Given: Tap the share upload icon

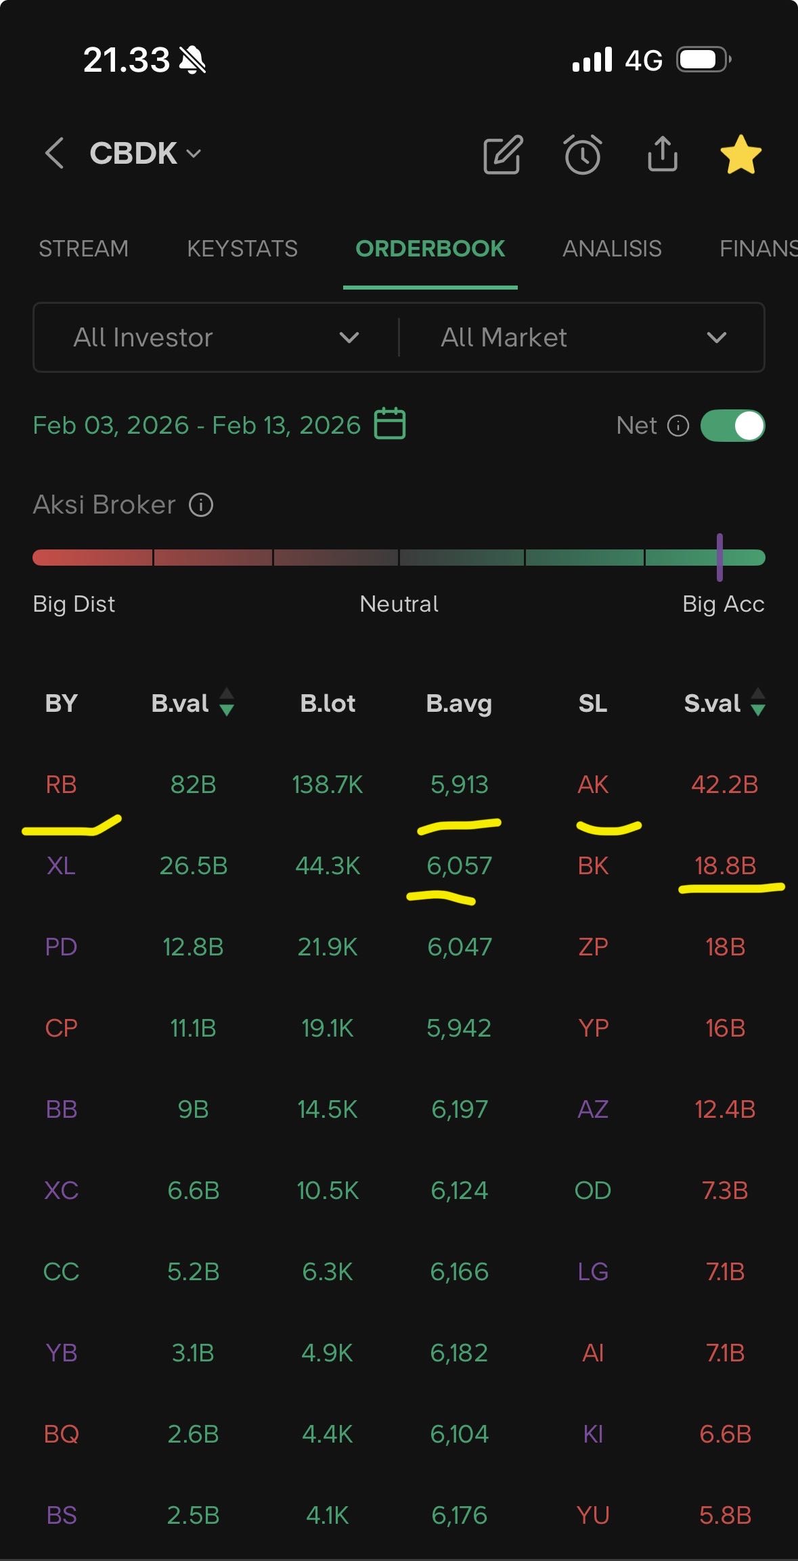Looking at the screenshot, I should click(662, 154).
